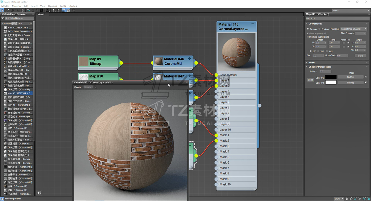371x201 pixels.
Task: Toggle the Auto checkbox in preview window
Action: pos(75,87)
